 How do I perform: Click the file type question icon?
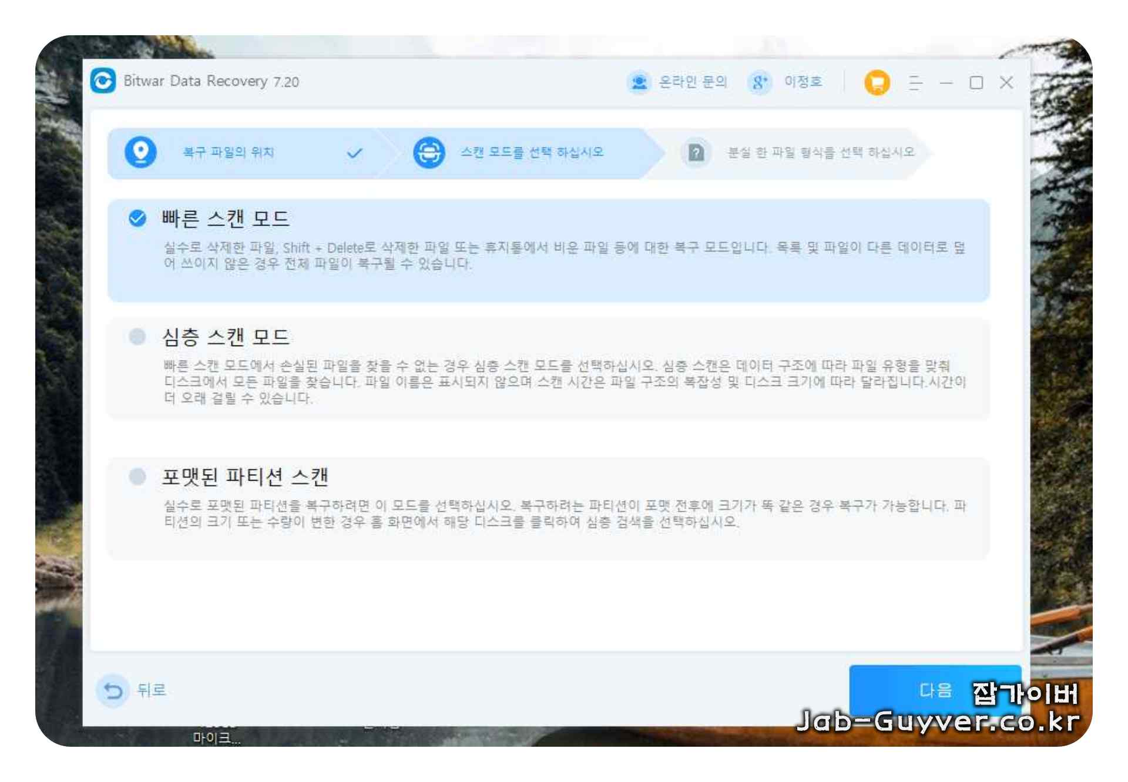click(696, 153)
